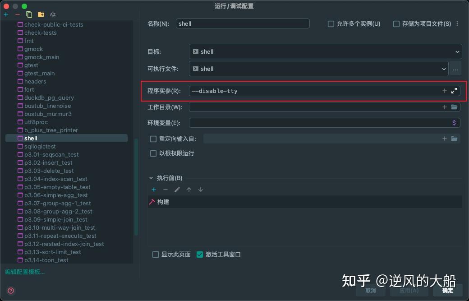Expand the program arguments editor

454,90
